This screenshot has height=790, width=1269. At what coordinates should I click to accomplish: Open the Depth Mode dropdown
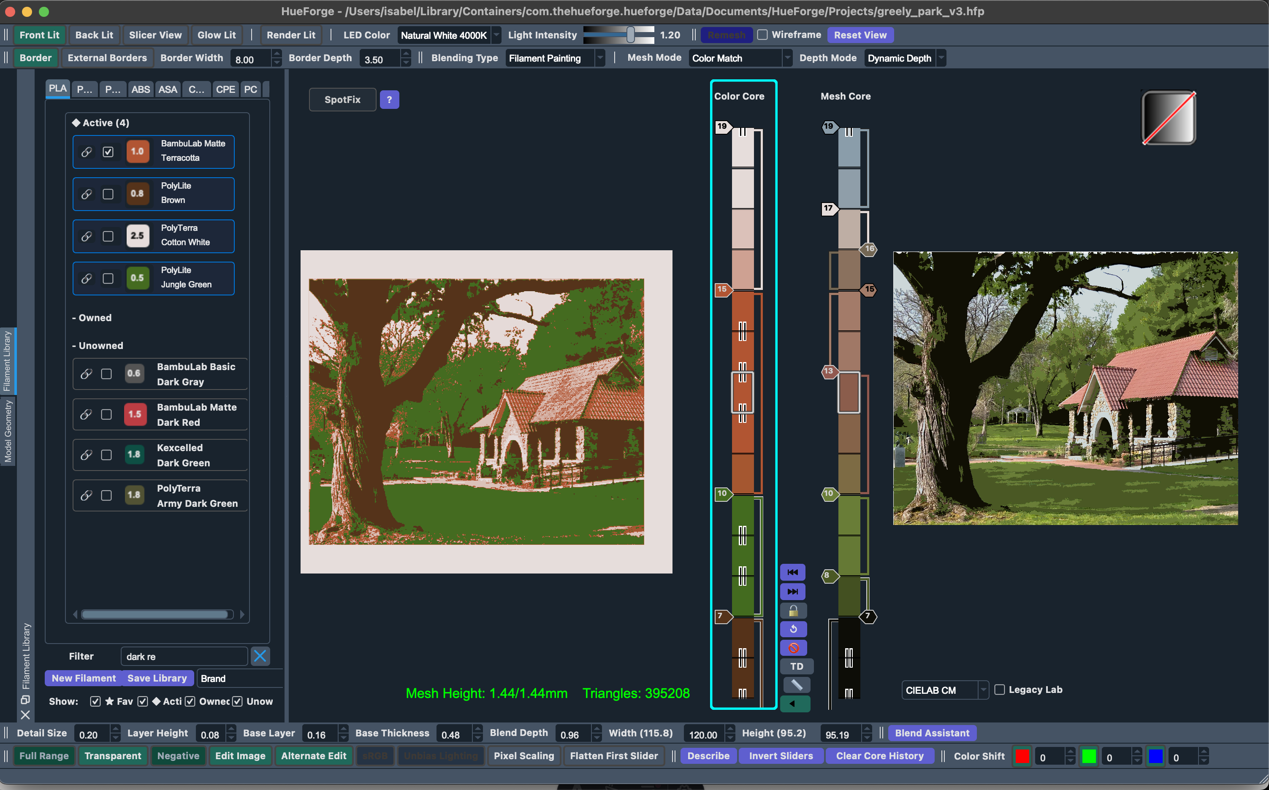(x=905, y=58)
